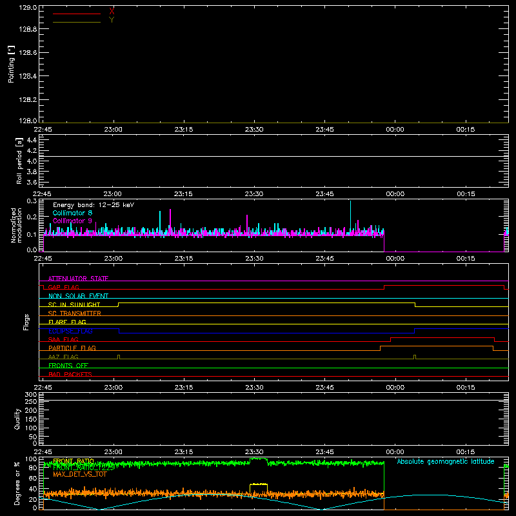Click the 23:00 time label under Pointing panel
Viewport: 516px width, 516px height.
pos(114,130)
